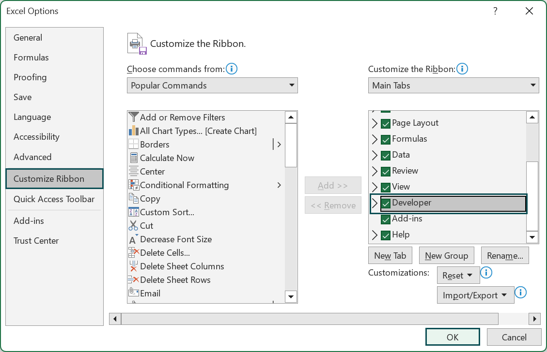The width and height of the screenshot is (547, 352).
Task: Click the Help question mark in title bar
Action: click(495, 11)
